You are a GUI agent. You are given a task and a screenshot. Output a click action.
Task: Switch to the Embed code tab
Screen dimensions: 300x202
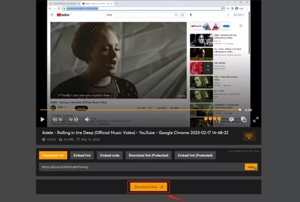(110, 155)
